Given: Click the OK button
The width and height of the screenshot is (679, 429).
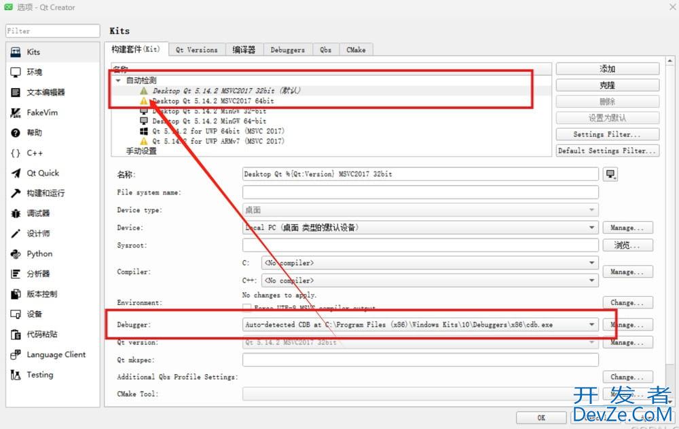Looking at the screenshot, I should [x=541, y=417].
